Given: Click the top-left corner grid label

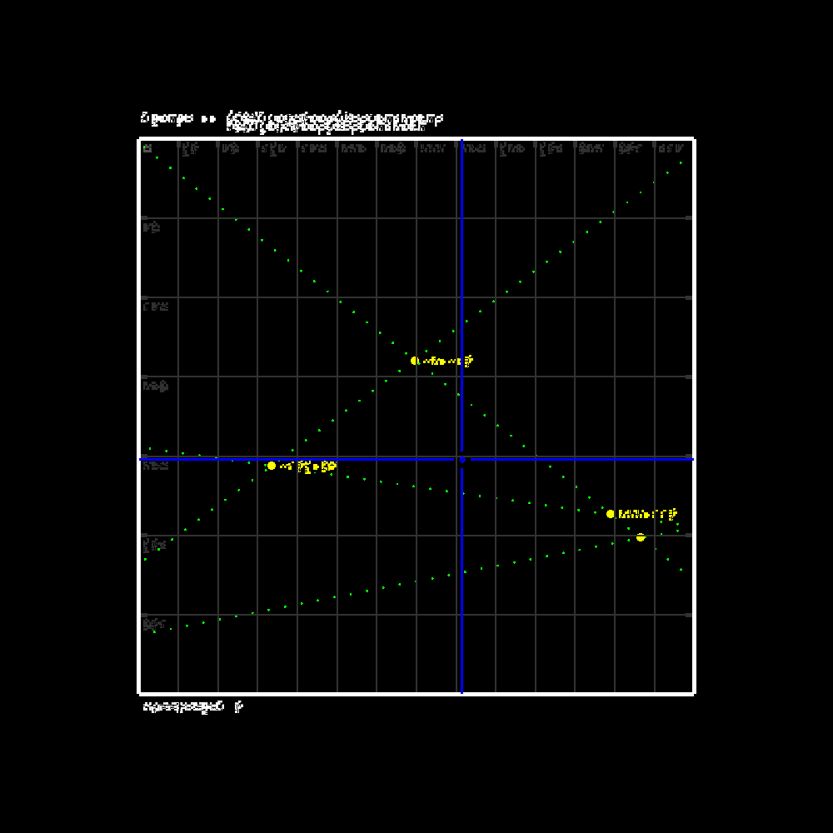Looking at the screenshot, I should (x=147, y=148).
